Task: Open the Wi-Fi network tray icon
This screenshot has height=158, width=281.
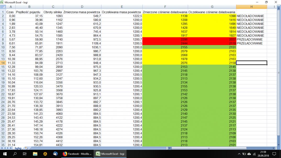Action: pos(254,154)
